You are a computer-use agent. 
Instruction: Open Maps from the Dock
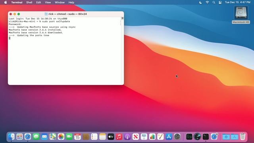point(53,137)
